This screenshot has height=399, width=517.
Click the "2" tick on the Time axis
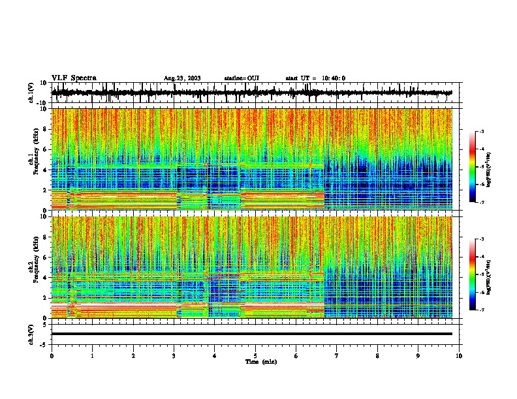point(133,356)
